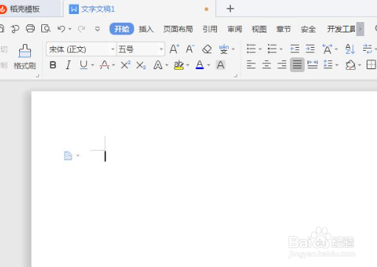377x267 pixels.
Task: Expand line spacing dropdown arrow
Action: click(336, 65)
